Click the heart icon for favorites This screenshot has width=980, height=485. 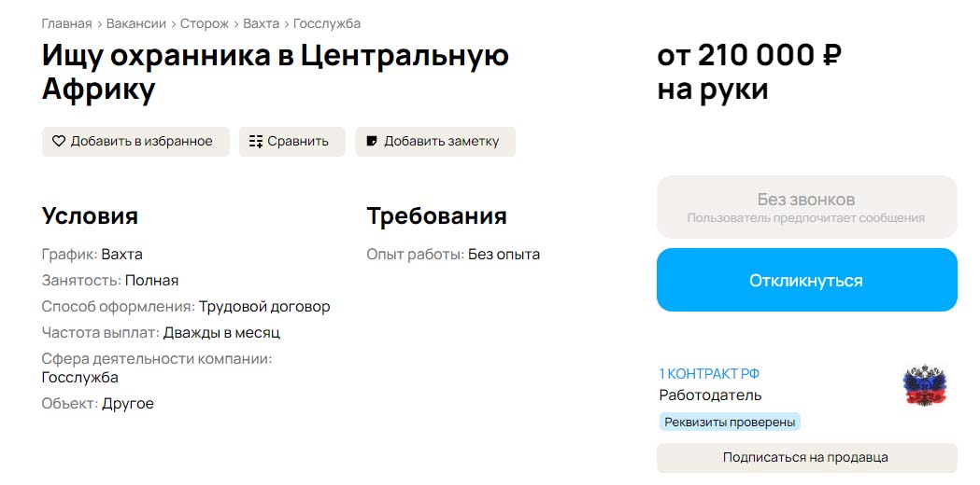(59, 142)
